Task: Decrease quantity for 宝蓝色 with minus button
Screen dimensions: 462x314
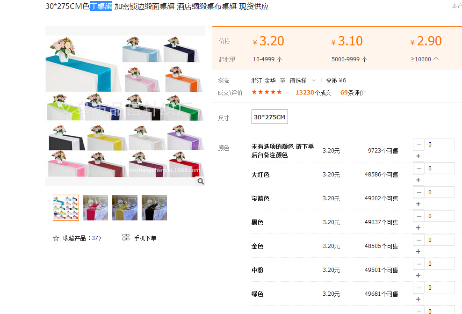Action: [419, 192]
